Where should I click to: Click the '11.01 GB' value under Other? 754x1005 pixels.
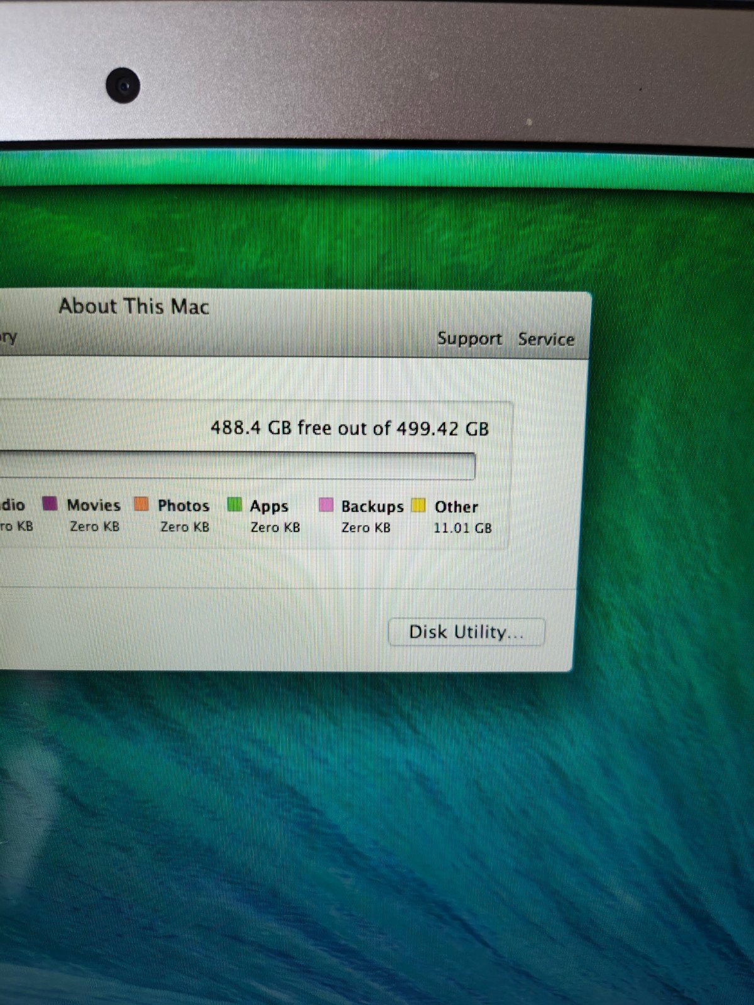[462, 528]
